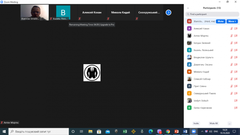Select participant Владислав Шульга in list
Viewport: 240px width, 135px height.
212,57
